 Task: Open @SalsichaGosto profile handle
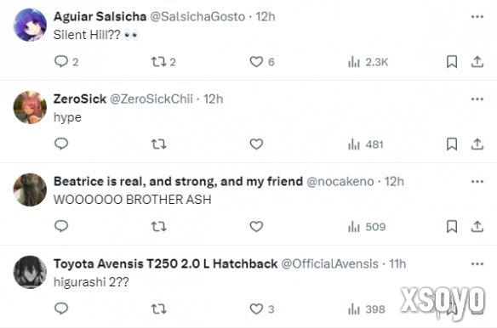[197, 16]
